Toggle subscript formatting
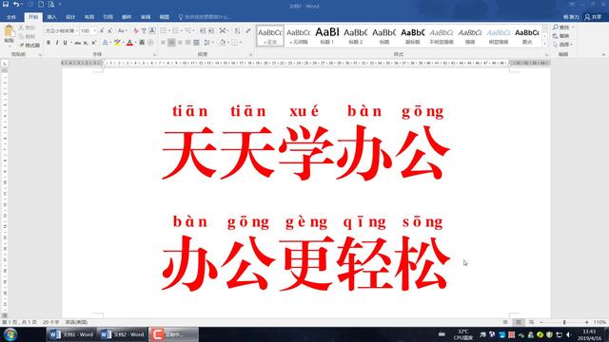609x342 pixels. (x=86, y=43)
